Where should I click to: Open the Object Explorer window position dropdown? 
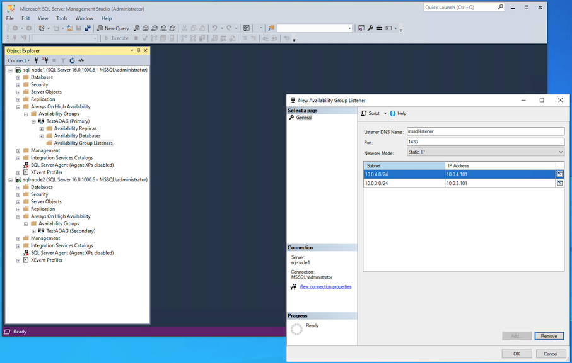point(132,50)
